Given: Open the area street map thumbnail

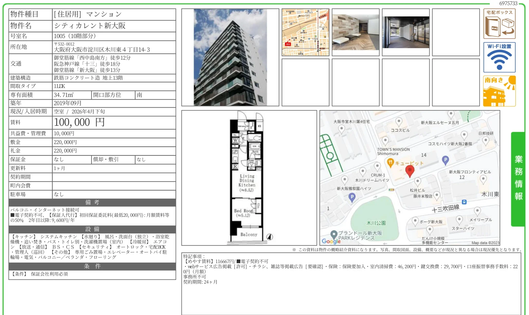Looking at the screenshot, I should point(305,32).
